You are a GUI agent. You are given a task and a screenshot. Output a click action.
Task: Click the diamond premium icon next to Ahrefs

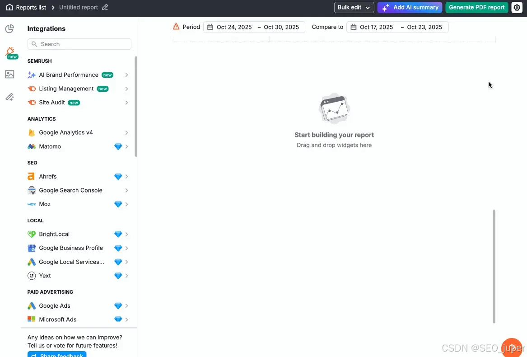click(118, 176)
